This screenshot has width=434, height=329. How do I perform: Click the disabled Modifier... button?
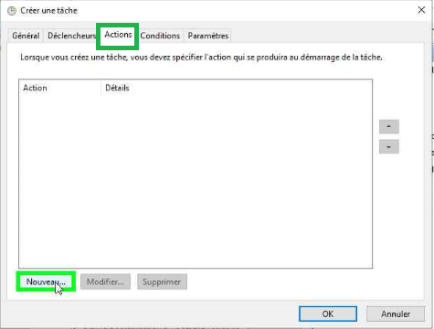tap(105, 281)
